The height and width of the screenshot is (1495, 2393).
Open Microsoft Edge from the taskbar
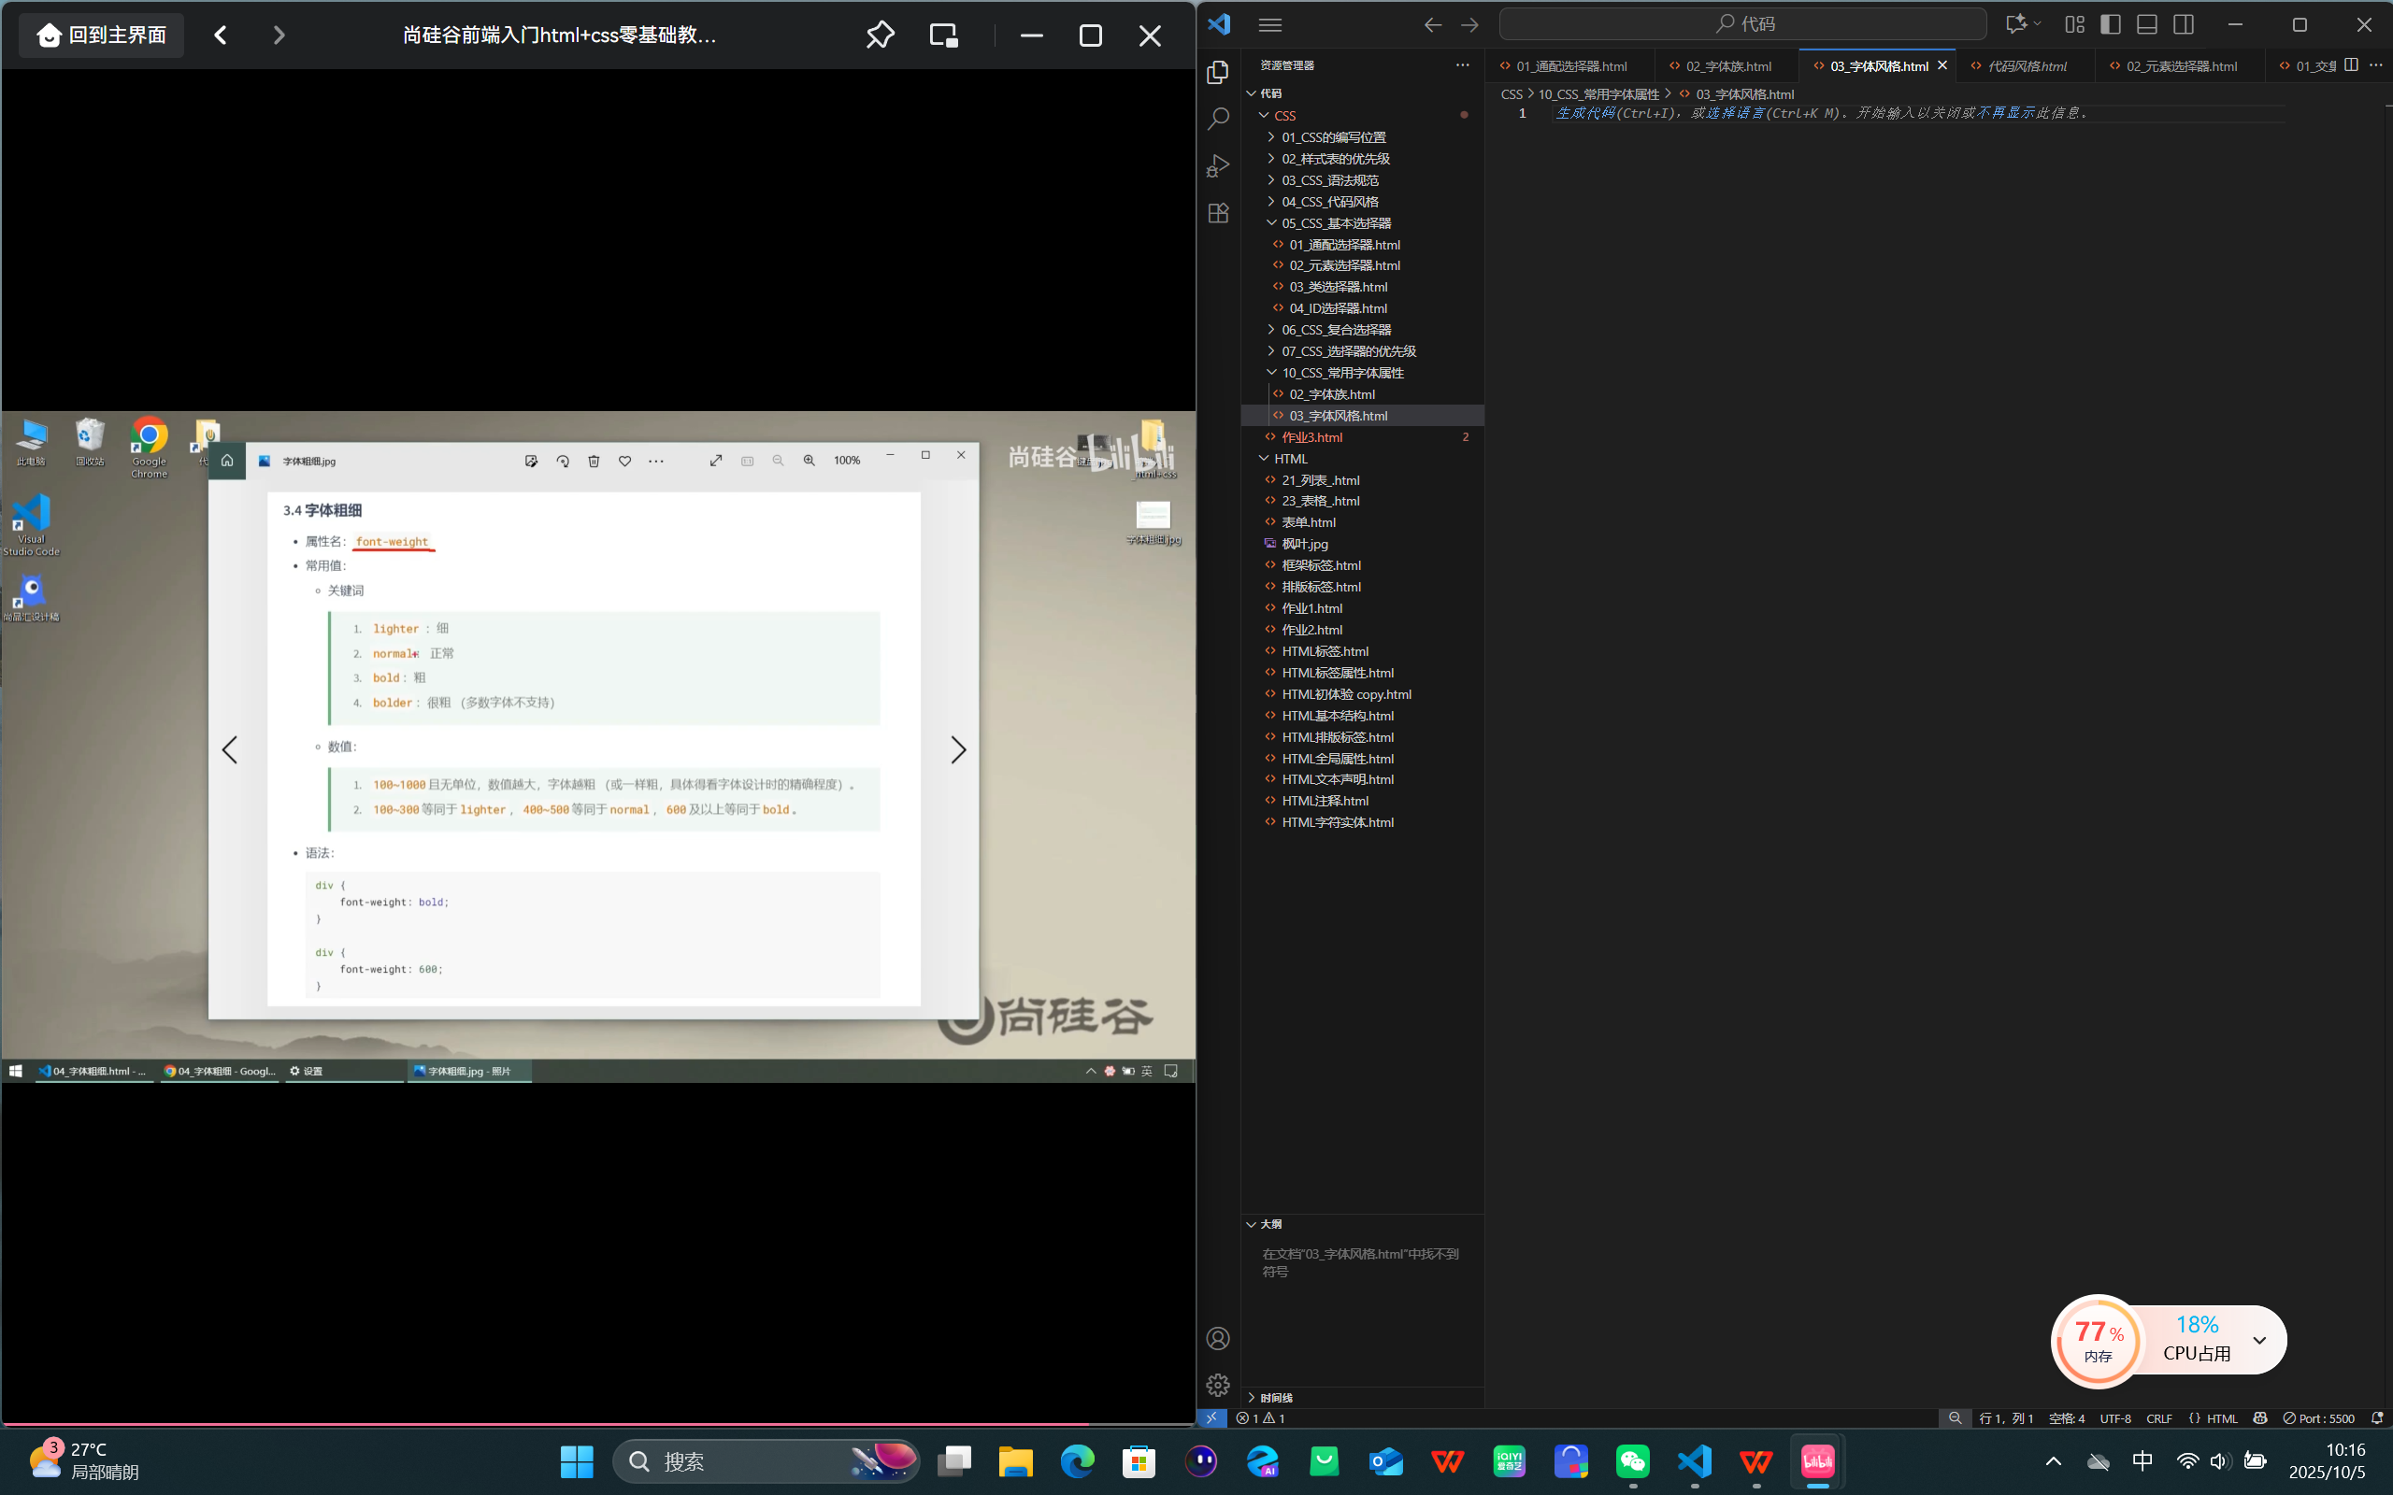click(1077, 1461)
